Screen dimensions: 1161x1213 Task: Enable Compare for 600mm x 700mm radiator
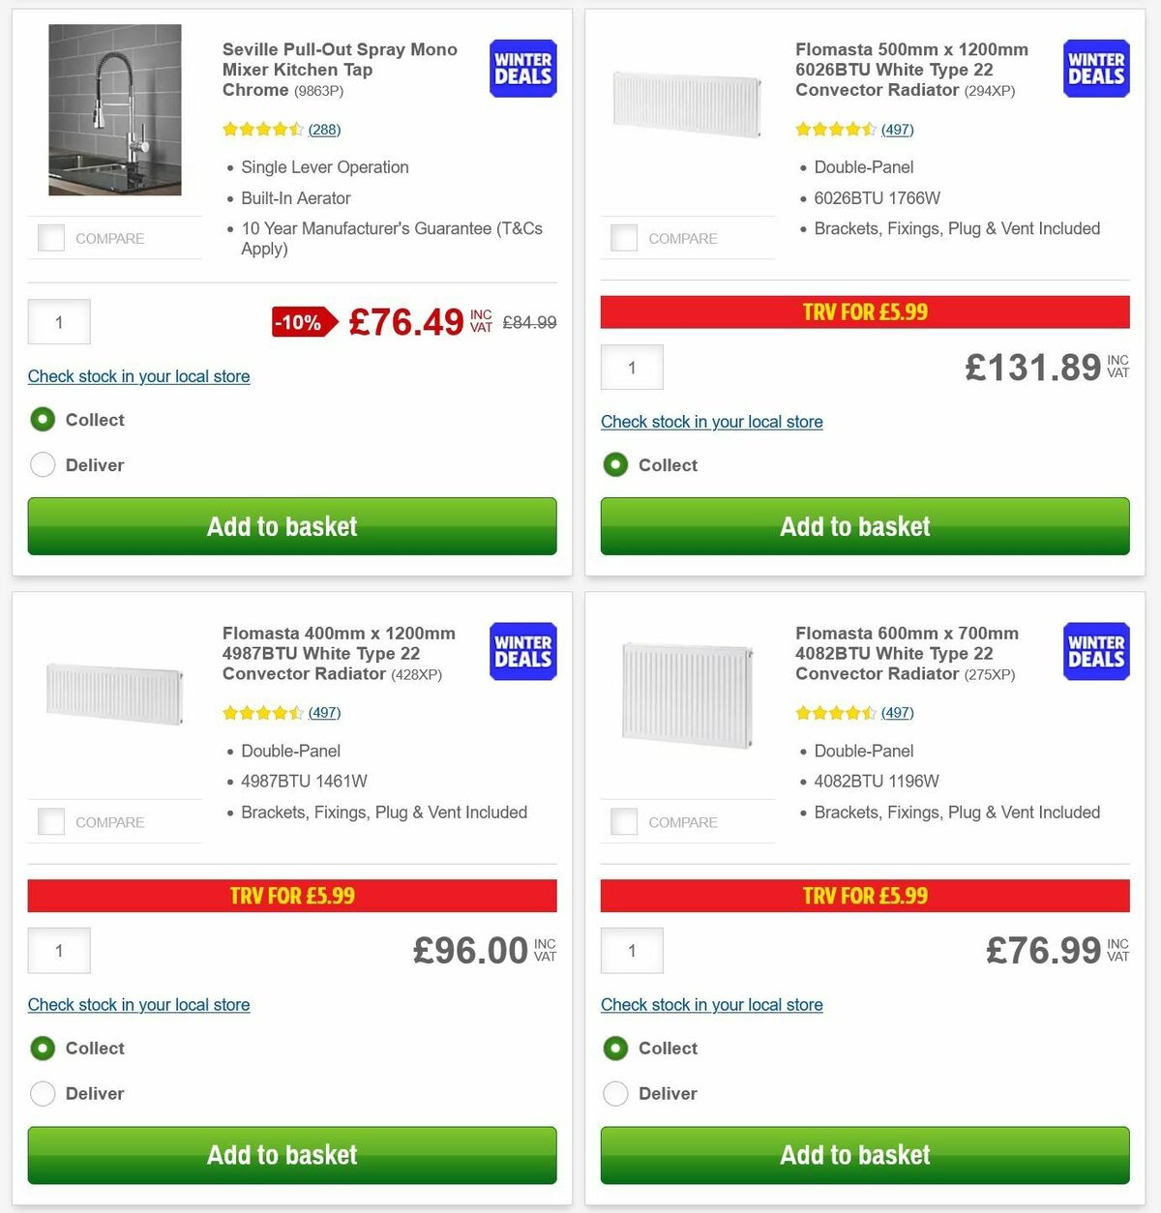point(624,822)
